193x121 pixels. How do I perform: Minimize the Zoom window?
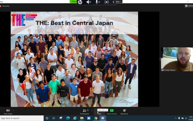pos(187,1)
